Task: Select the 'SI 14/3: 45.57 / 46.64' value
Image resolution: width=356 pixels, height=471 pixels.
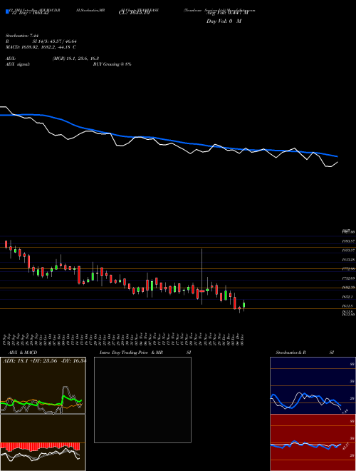Action: 55,41
